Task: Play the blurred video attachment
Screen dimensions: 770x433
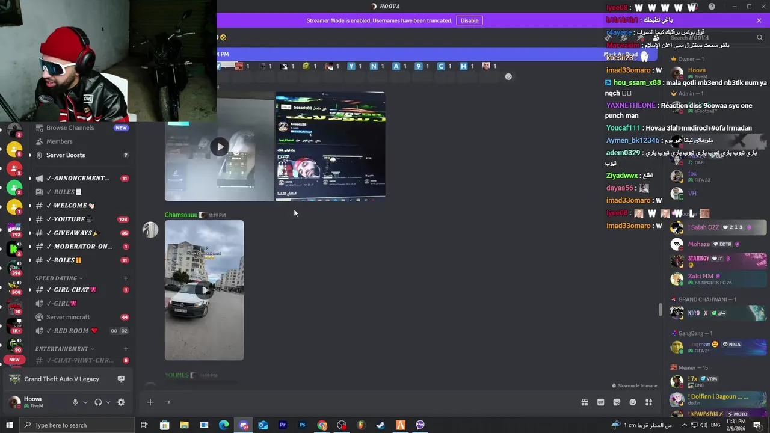Action: pyautogui.click(x=220, y=147)
